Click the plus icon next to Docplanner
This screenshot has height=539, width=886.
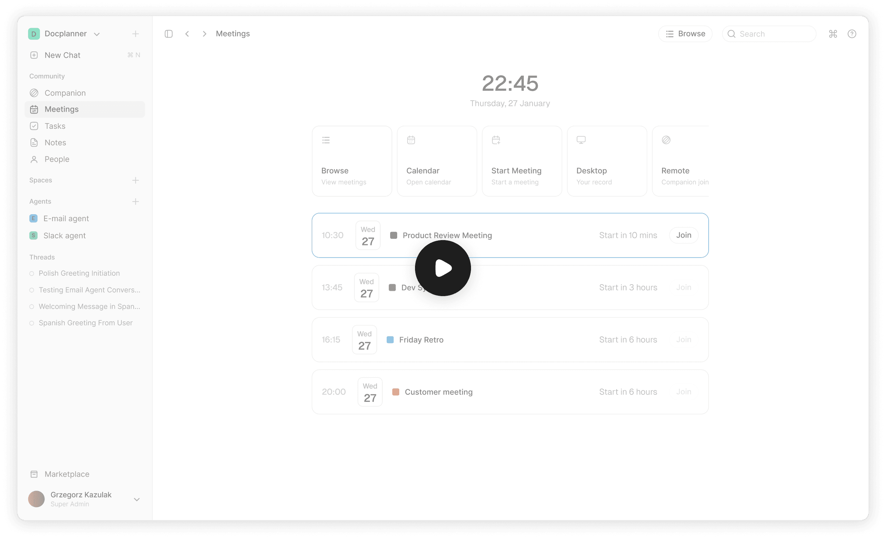click(135, 34)
